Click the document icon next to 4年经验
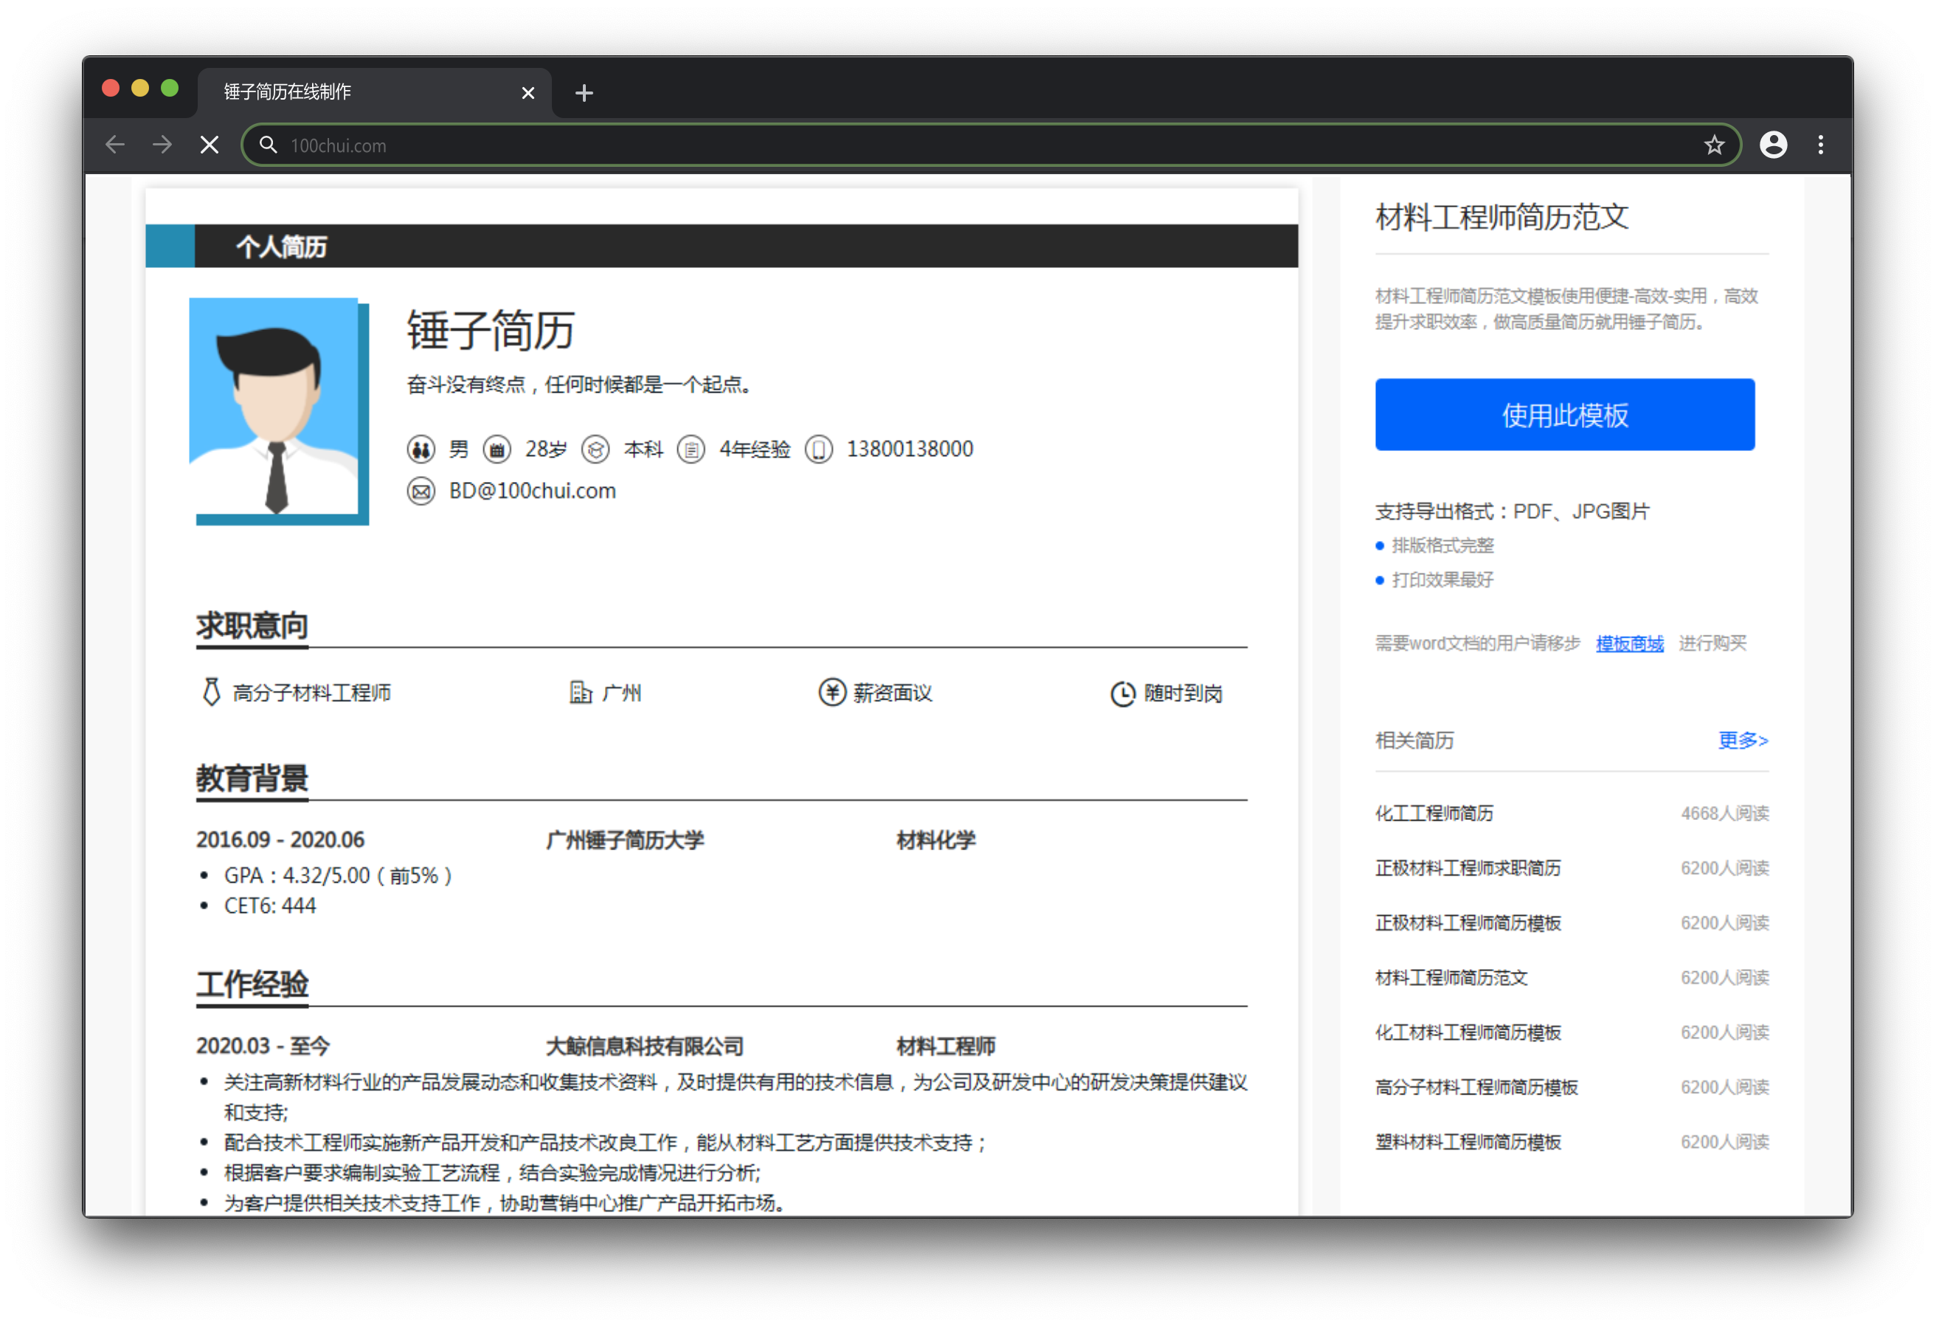The width and height of the screenshot is (1936, 1327). pyautogui.click(x=691, y=449)
